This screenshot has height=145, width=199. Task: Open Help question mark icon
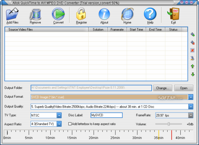tap(150, 14)
